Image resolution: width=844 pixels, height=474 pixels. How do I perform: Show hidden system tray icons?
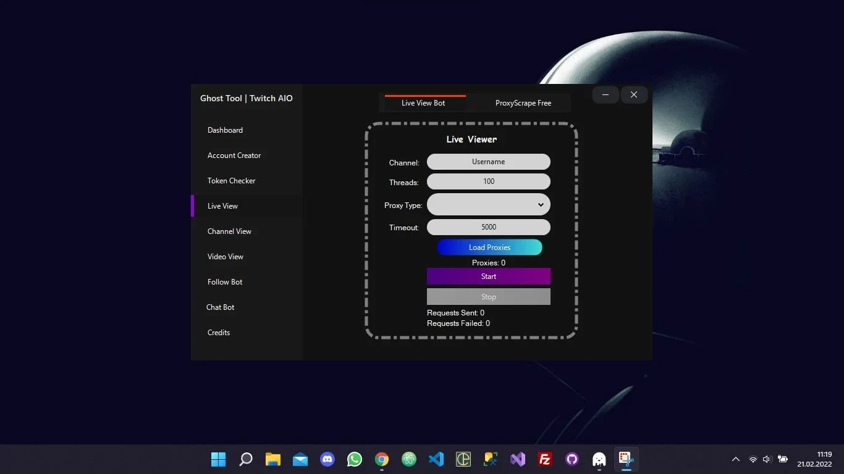point(736,459)
